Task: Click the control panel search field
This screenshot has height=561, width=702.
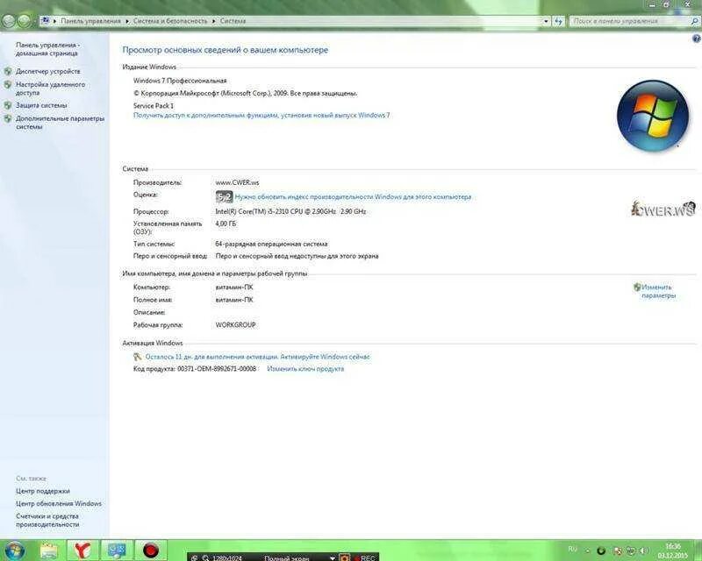Action: point(628,21)
